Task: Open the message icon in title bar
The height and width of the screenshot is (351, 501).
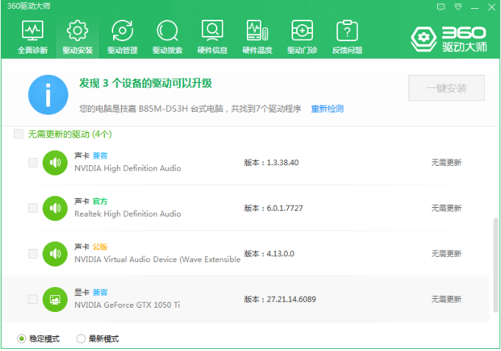Action: 441,7
